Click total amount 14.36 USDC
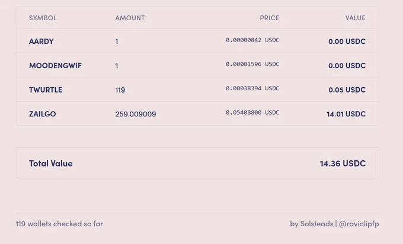 (343, 163)
